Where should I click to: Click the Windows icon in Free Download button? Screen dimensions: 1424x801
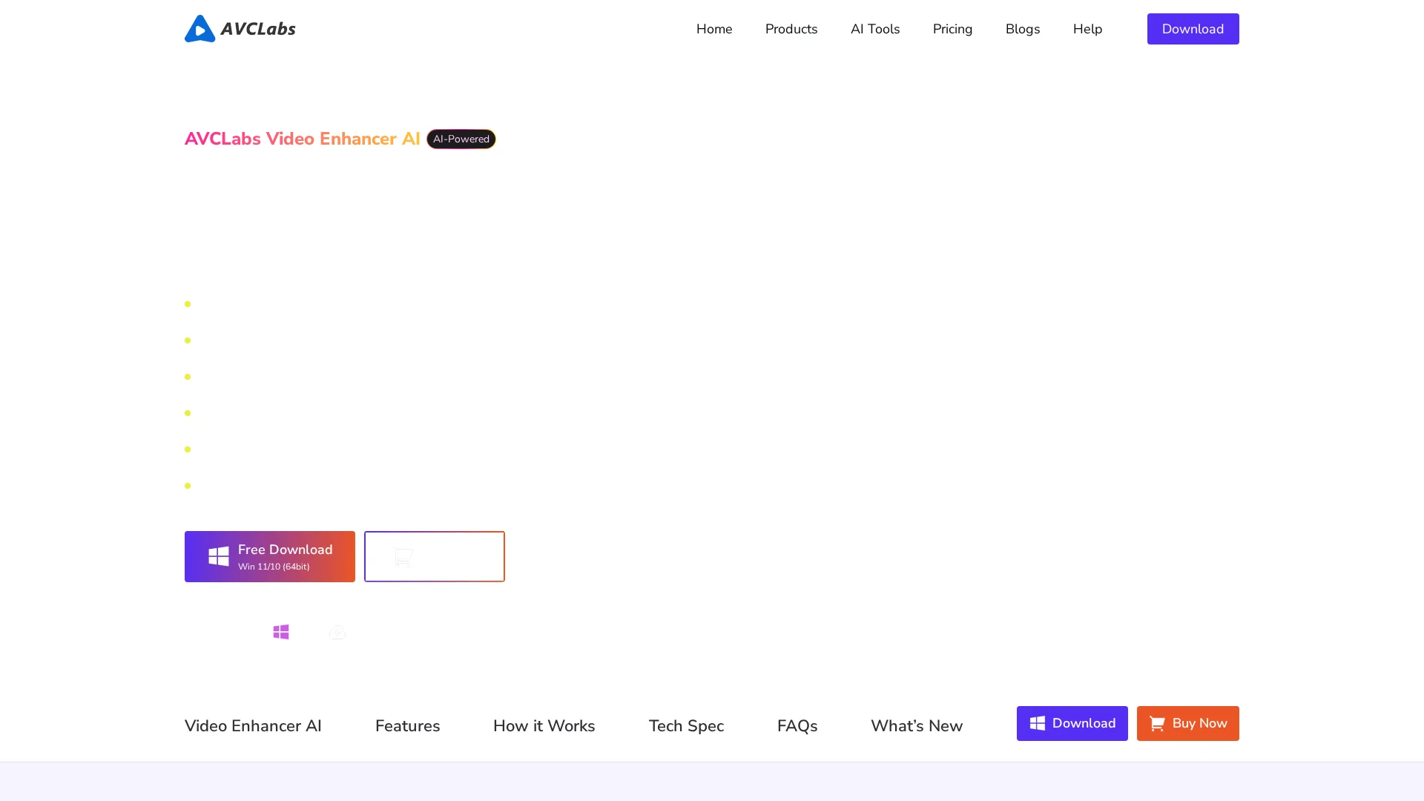coord(218,557)
